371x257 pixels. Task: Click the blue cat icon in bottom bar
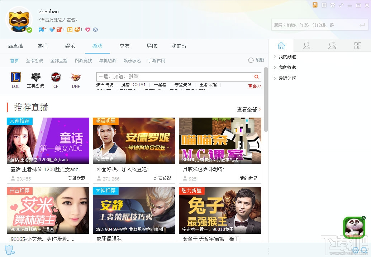pyautogui.click(x=10, y=250)
